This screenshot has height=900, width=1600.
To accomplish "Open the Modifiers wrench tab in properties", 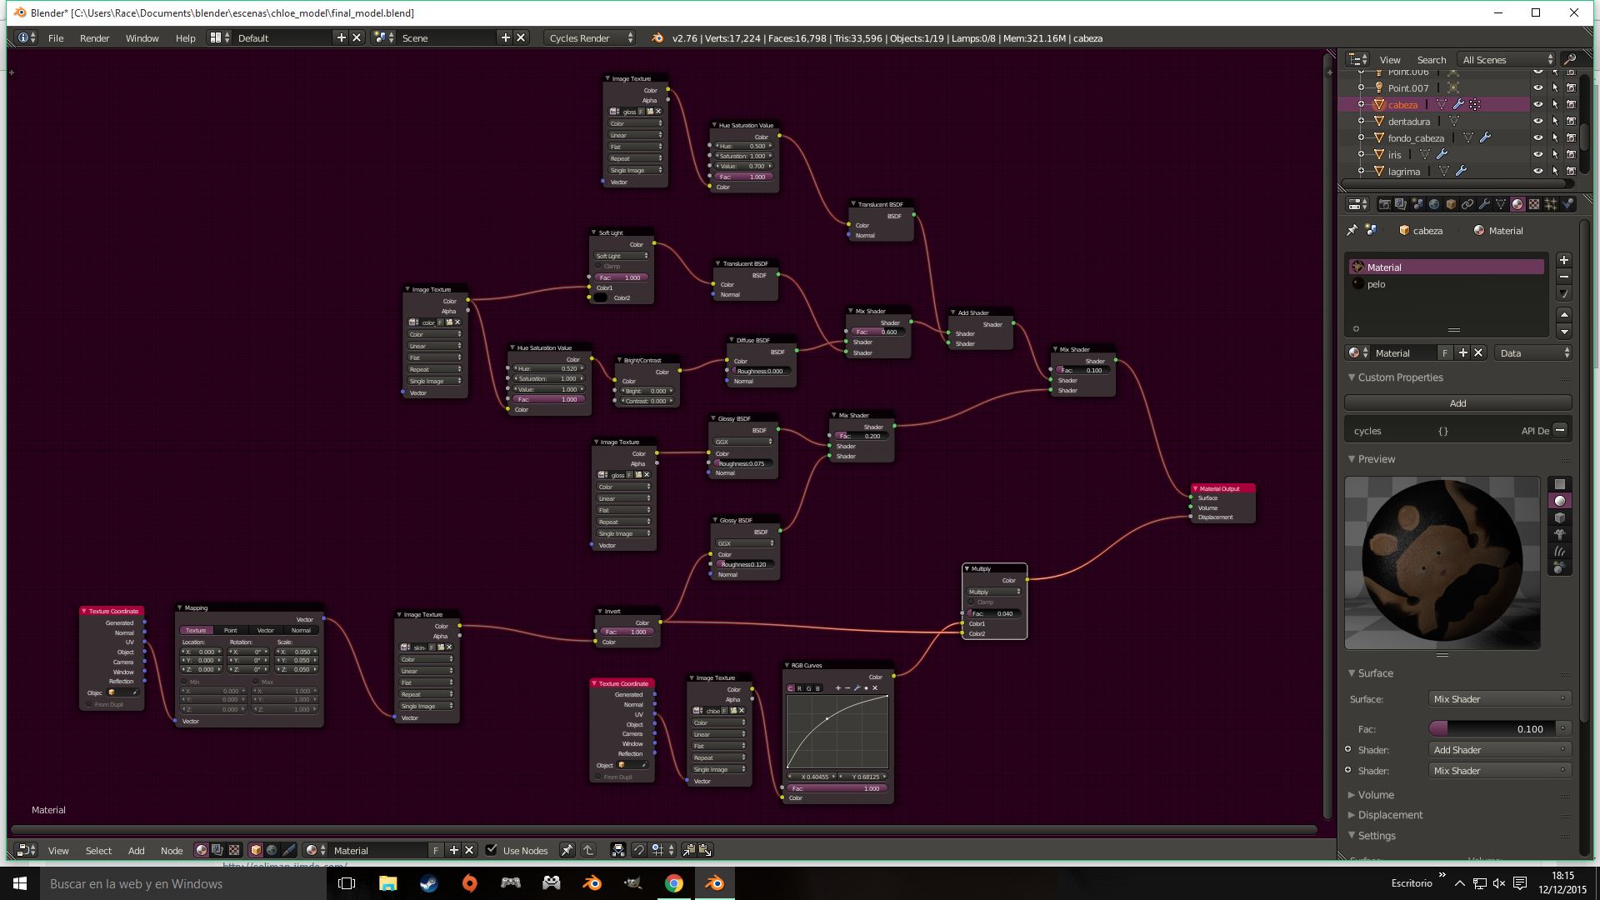I will point(1484,204).
